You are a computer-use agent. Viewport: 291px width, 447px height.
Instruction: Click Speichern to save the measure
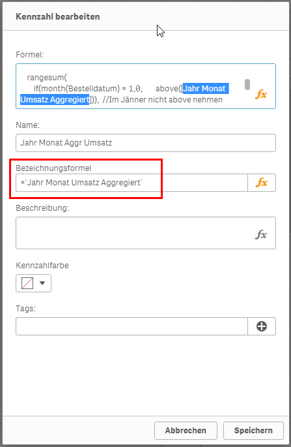tap(253, 431)
